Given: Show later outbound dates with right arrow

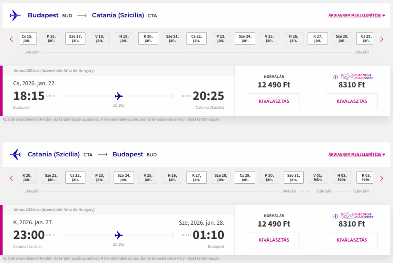Looking at the screenshot, I should coord(381,39).
